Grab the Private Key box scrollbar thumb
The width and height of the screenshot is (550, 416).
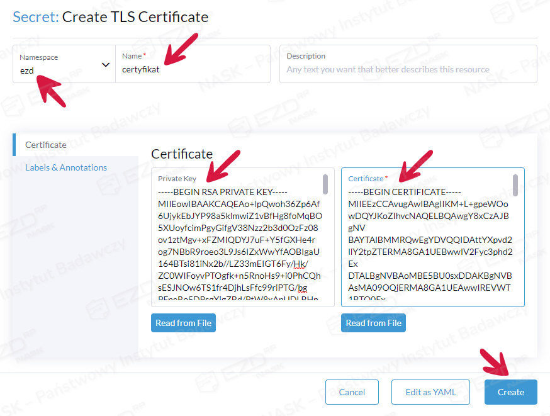(325, 184)
